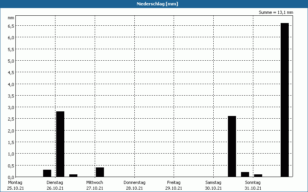The image size is (308, 192).
Task: Click the Mittwoch axis label
Action: pyautogui.click(x=94, y=182)
